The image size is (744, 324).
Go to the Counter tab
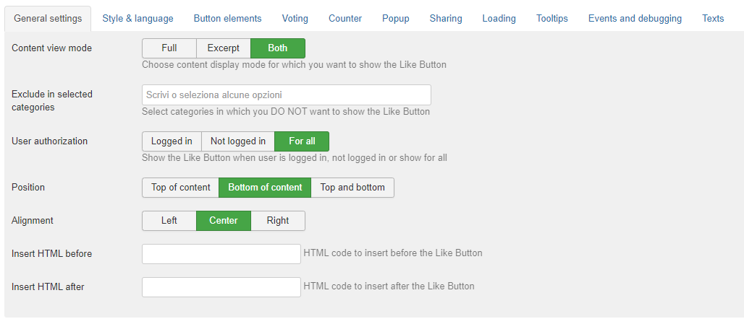click(x=345, y=19)
